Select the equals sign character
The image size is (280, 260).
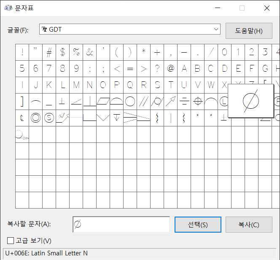pyautogui.click(x=130, y=69)
